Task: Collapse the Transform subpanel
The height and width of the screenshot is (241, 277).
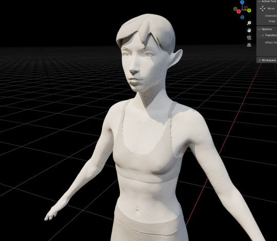Action: (x=263, y=35)
